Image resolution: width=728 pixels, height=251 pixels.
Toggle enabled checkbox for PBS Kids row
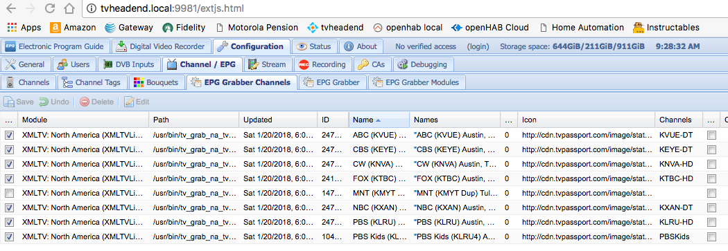coord(9,236)
